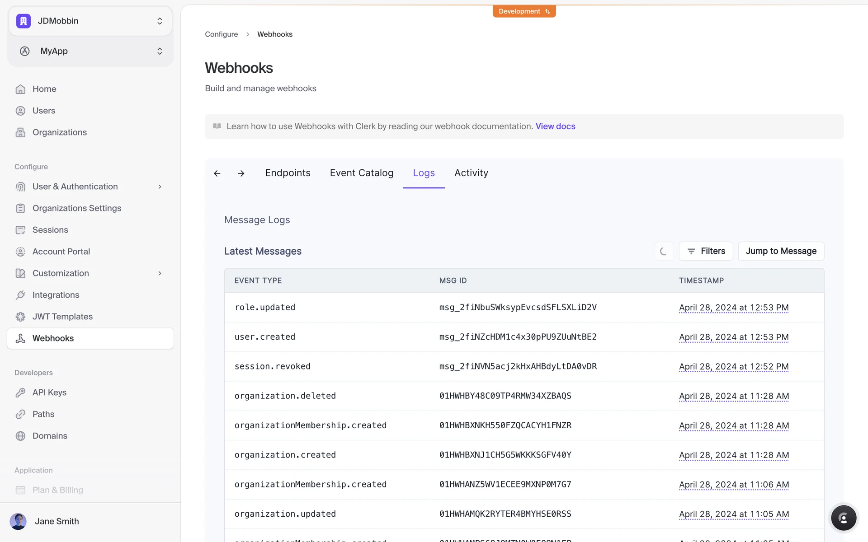This screenshot has width=868, height=542.
Task: Open the View docs link
Action: pos(555,126)
